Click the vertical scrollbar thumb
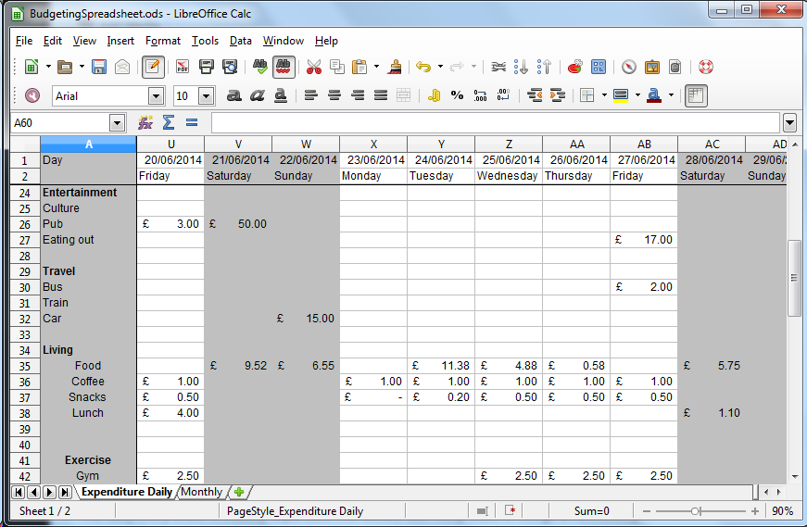807x527 pixels. [794, 278]
